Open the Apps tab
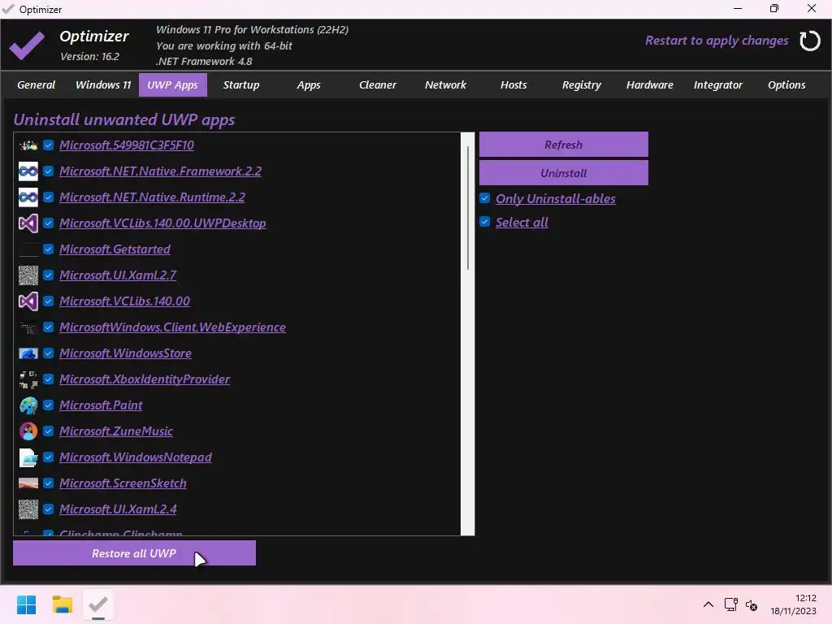The height and width of the screenshot is (624, 832). tap(309, 84)
